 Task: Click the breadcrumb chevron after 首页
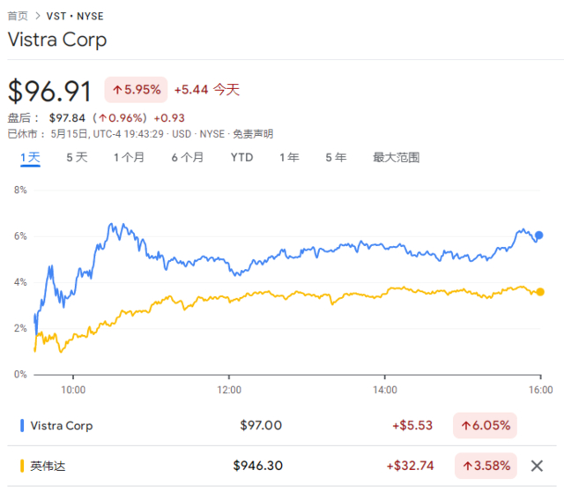pyautogui.click(x=37, y=16)
